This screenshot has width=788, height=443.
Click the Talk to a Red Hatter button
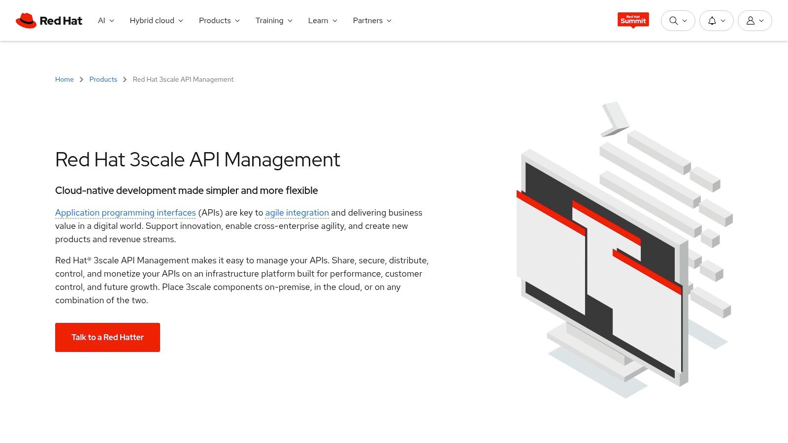[x=107, y=337]
